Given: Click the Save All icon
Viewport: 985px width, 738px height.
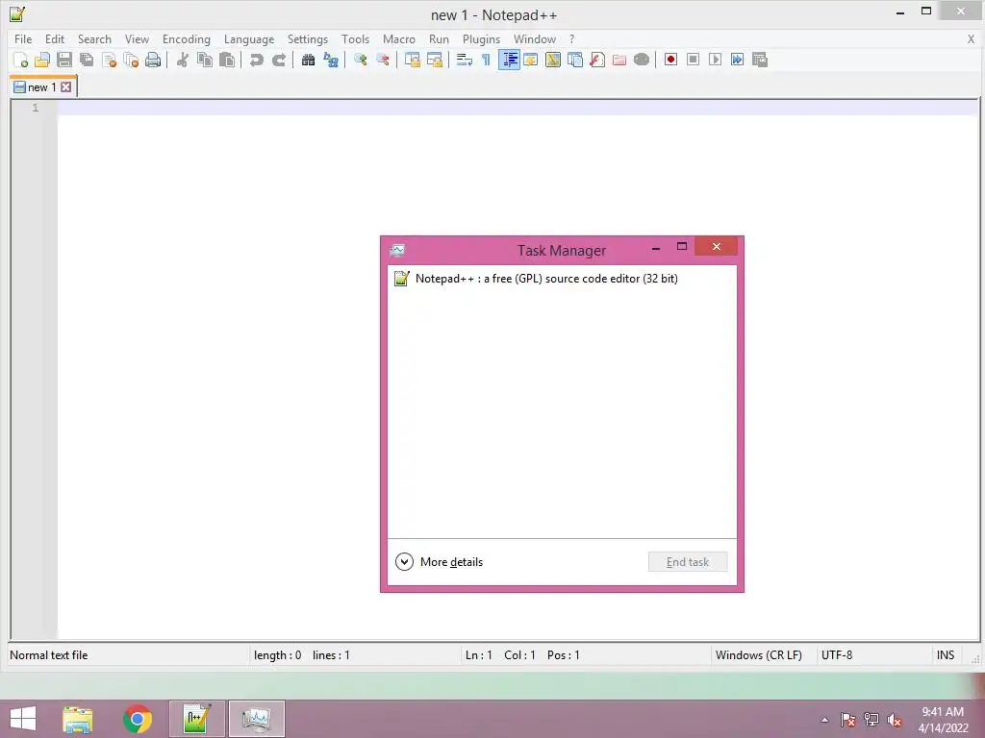Looking at the screenshot, I should point(87,60).
